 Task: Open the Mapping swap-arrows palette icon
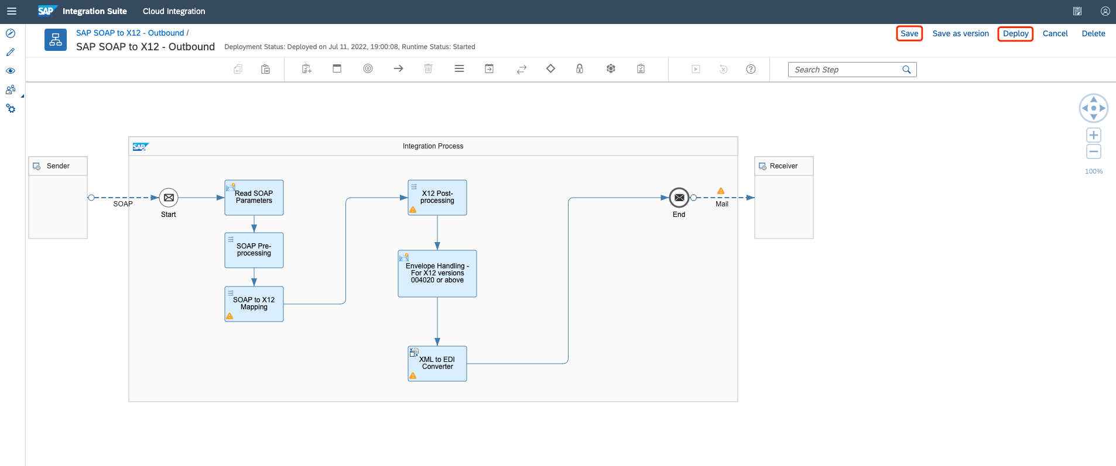522,69
